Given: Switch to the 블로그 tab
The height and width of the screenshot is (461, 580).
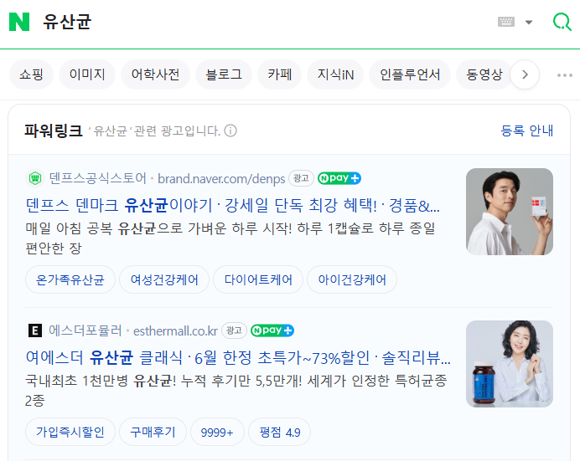Looking at the screenshot, I should [x=224, y=74].
